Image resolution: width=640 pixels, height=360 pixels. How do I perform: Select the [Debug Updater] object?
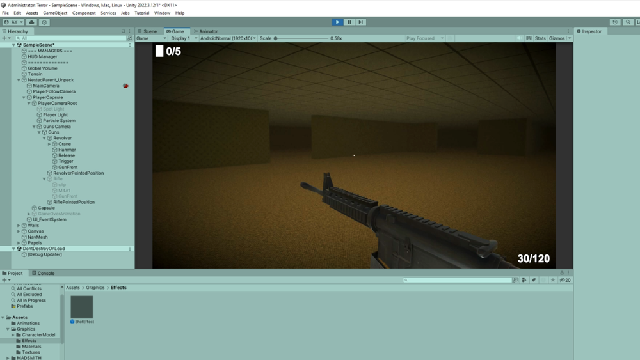click(x=45, y=254)
